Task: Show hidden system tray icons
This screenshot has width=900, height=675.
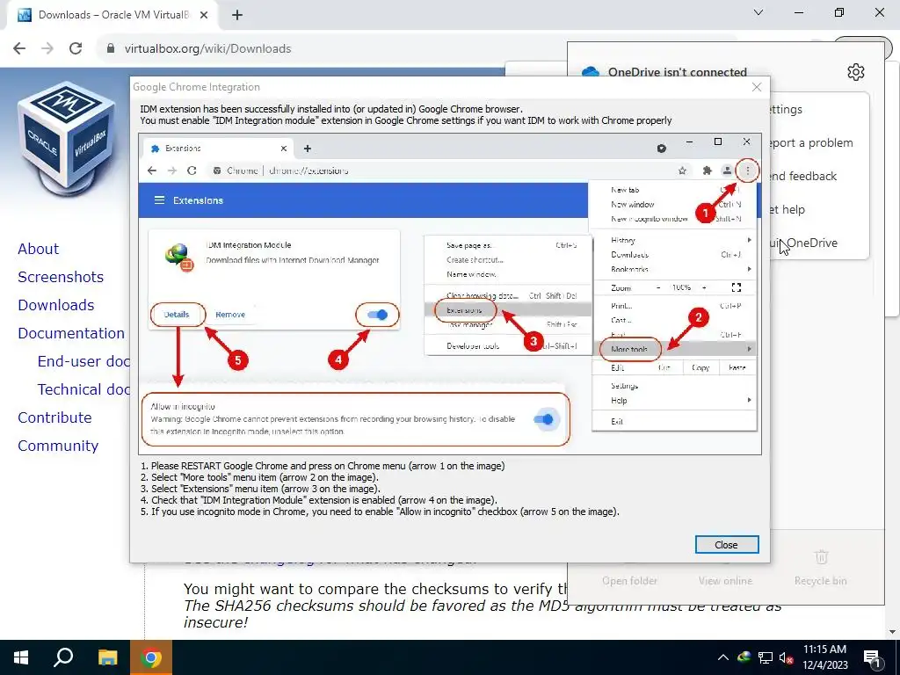Action: click(723, 657)
